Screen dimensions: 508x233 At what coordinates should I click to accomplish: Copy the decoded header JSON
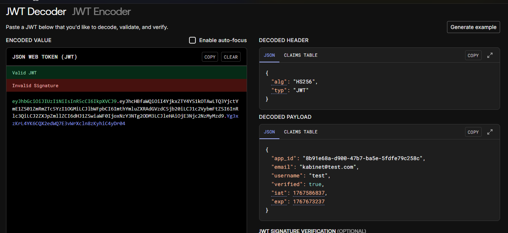tap(473, 55)
